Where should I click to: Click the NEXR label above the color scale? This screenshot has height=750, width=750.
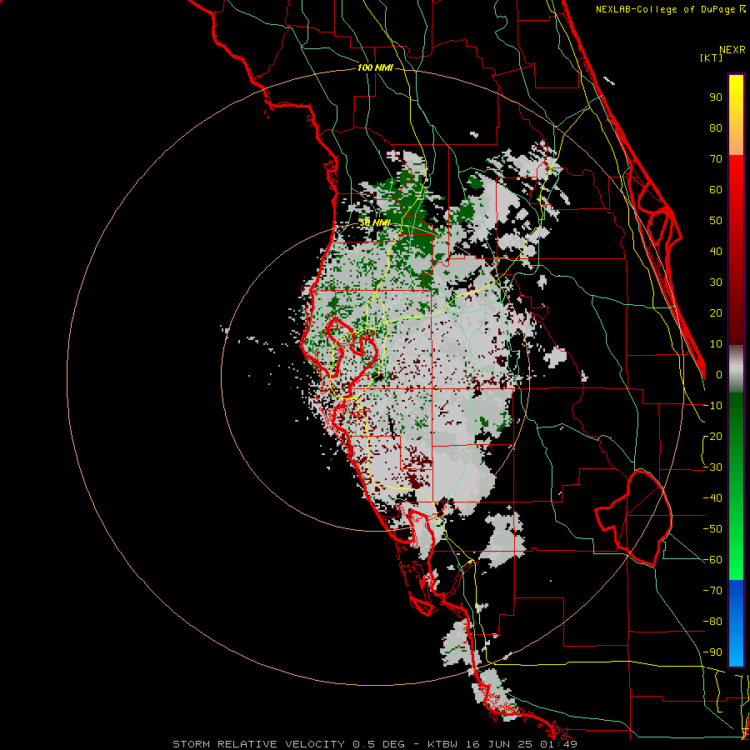pyautogui.click(x=732, y=50)
